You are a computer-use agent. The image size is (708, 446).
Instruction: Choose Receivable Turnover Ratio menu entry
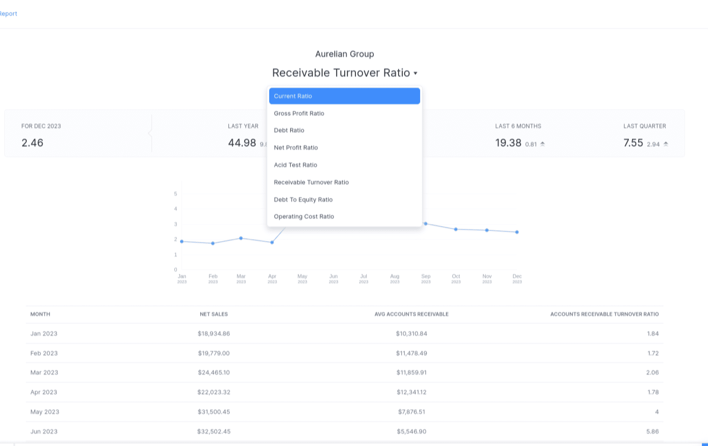[x=345, y=182]
